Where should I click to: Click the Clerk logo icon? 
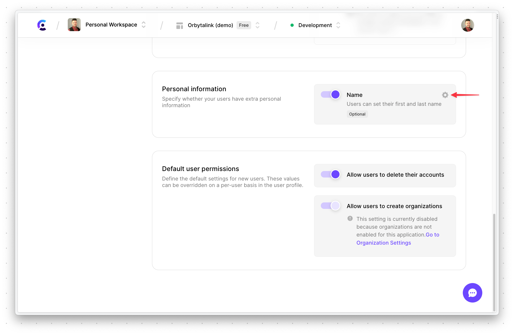42,25
